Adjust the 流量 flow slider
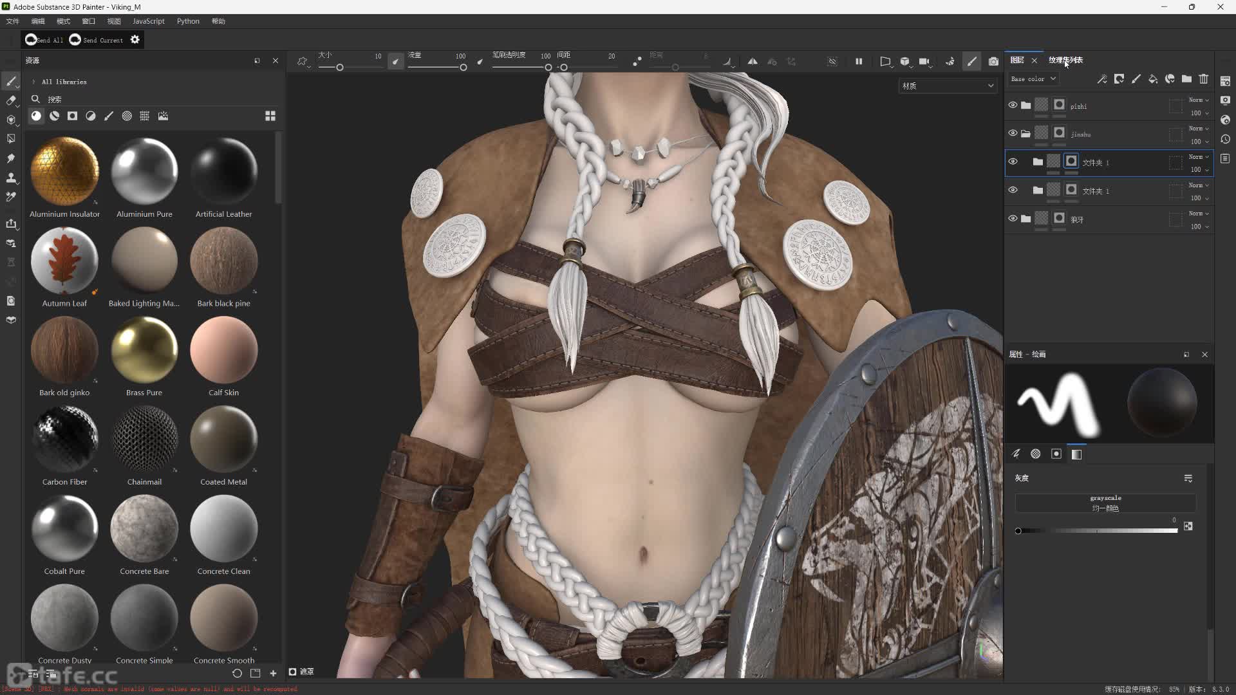Image resolution: width=1236 pixels, height=695 pixels. point(437,68)
